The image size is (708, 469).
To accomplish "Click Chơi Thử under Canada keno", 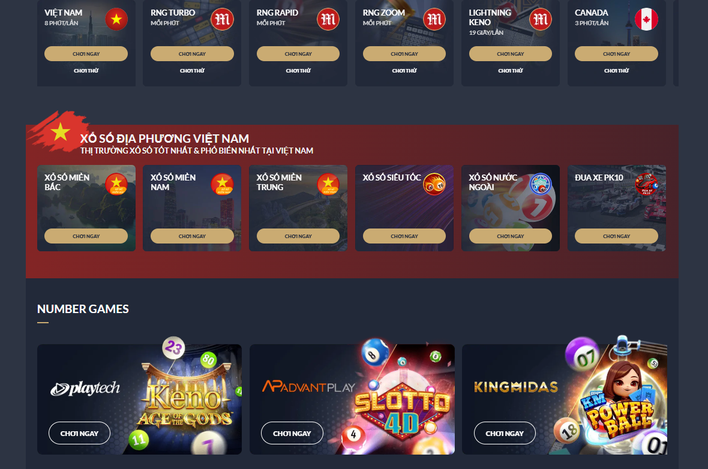I will coord(616,71).
